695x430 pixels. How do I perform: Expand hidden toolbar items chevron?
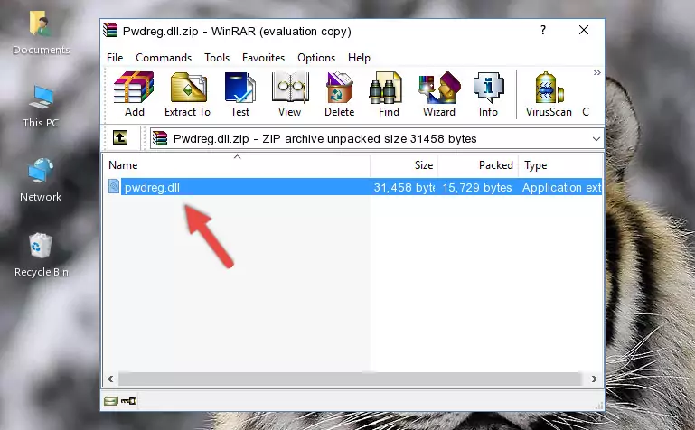[597, 72]
